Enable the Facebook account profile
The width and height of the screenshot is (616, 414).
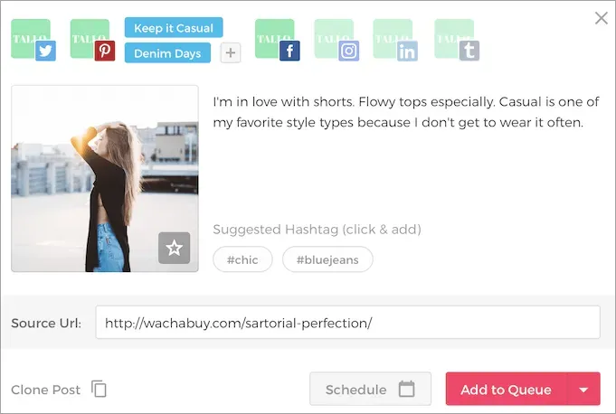276,40
